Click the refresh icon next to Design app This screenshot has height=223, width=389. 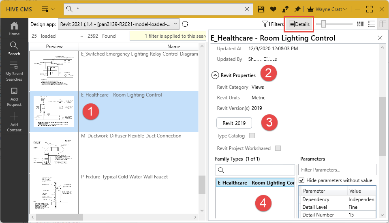point(185,24)
